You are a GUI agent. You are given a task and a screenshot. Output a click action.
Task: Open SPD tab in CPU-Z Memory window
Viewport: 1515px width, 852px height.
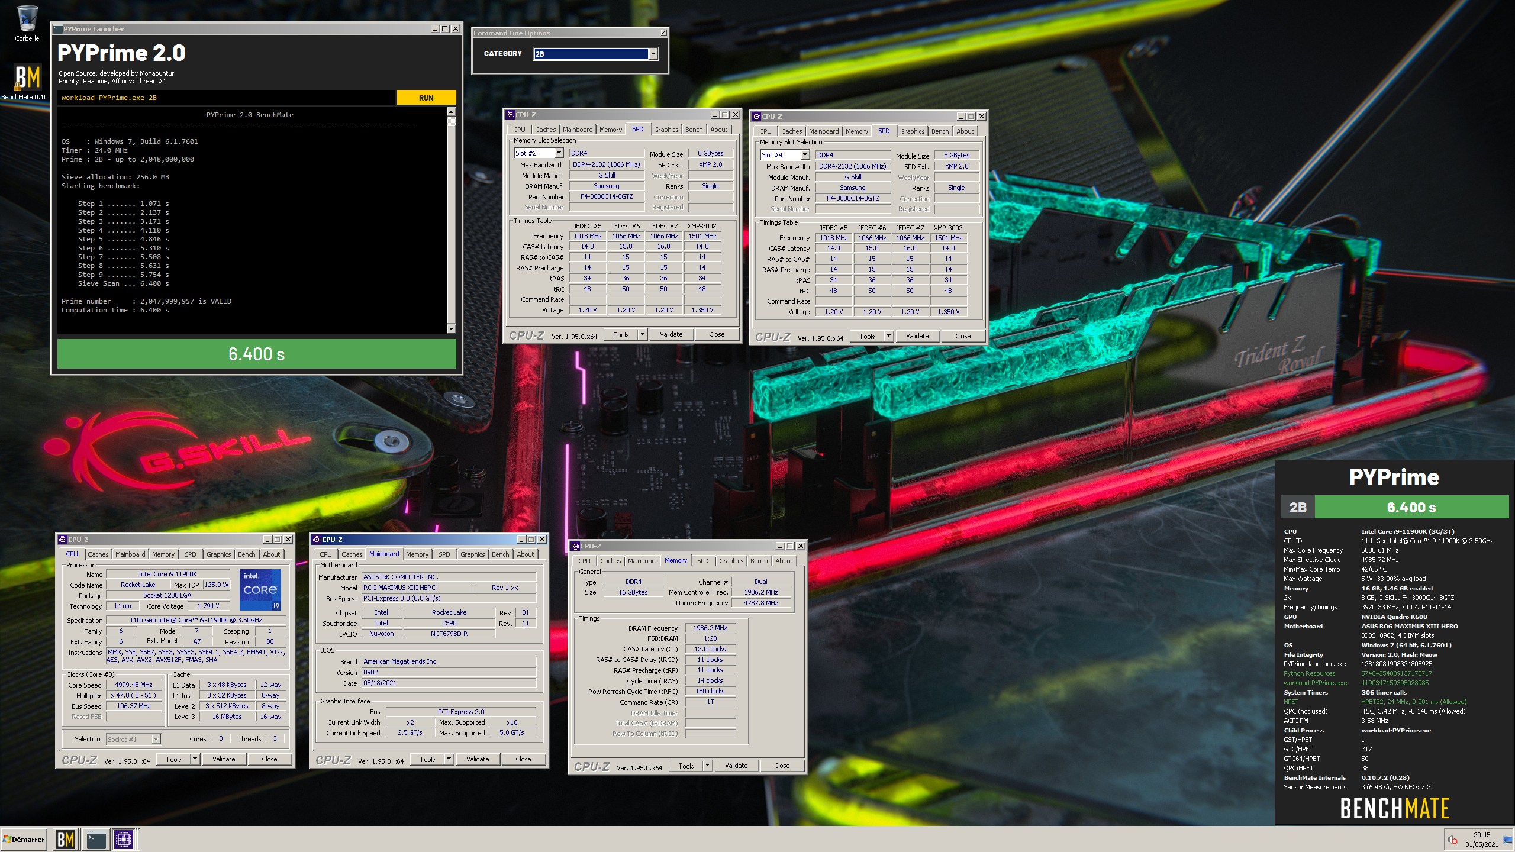702,561
